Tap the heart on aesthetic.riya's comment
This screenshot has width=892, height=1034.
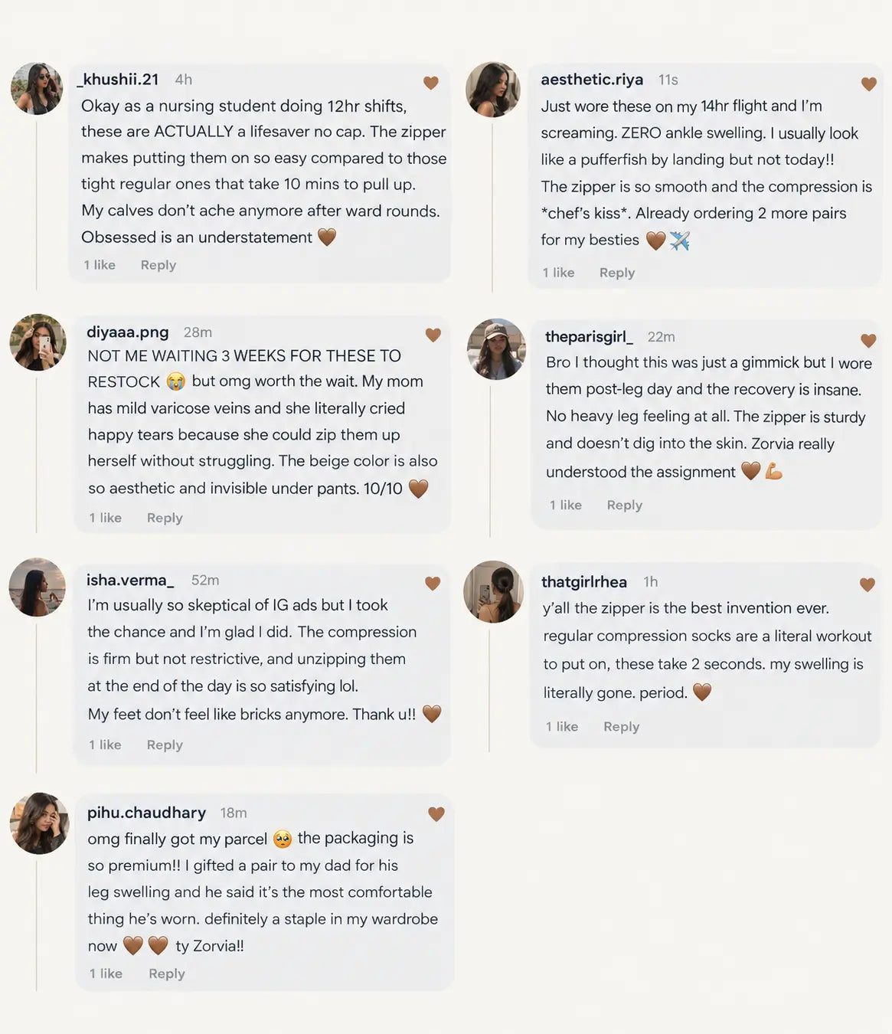pos(868,84)
